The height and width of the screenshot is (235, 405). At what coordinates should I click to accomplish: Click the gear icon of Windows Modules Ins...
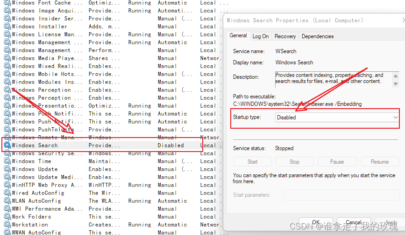point(7,82)
